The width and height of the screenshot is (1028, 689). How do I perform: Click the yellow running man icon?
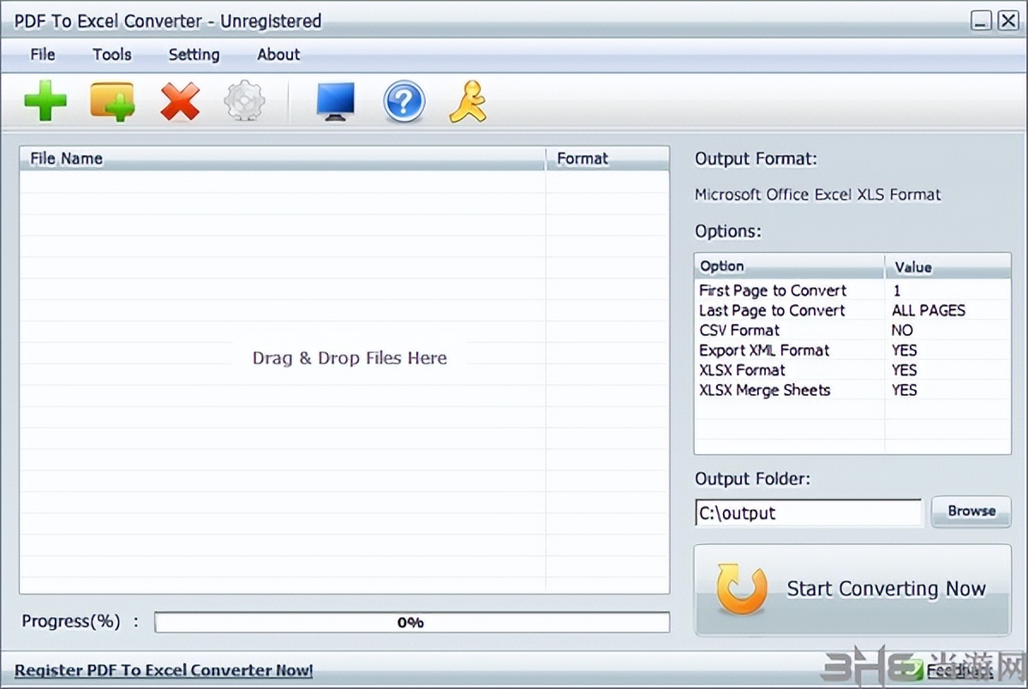tap(468, 101)
